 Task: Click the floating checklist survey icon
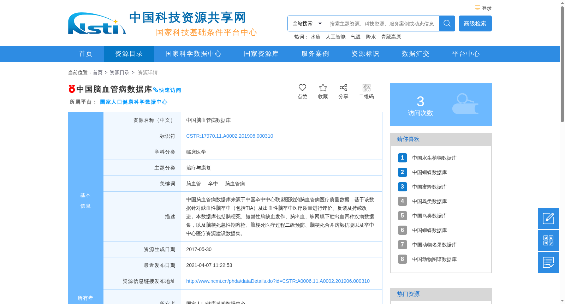click(548, 262)
